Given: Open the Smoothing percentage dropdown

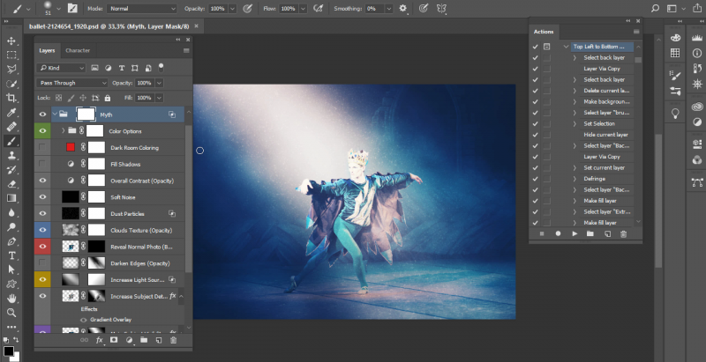Looking at the screenshot, I should point(389,9).
